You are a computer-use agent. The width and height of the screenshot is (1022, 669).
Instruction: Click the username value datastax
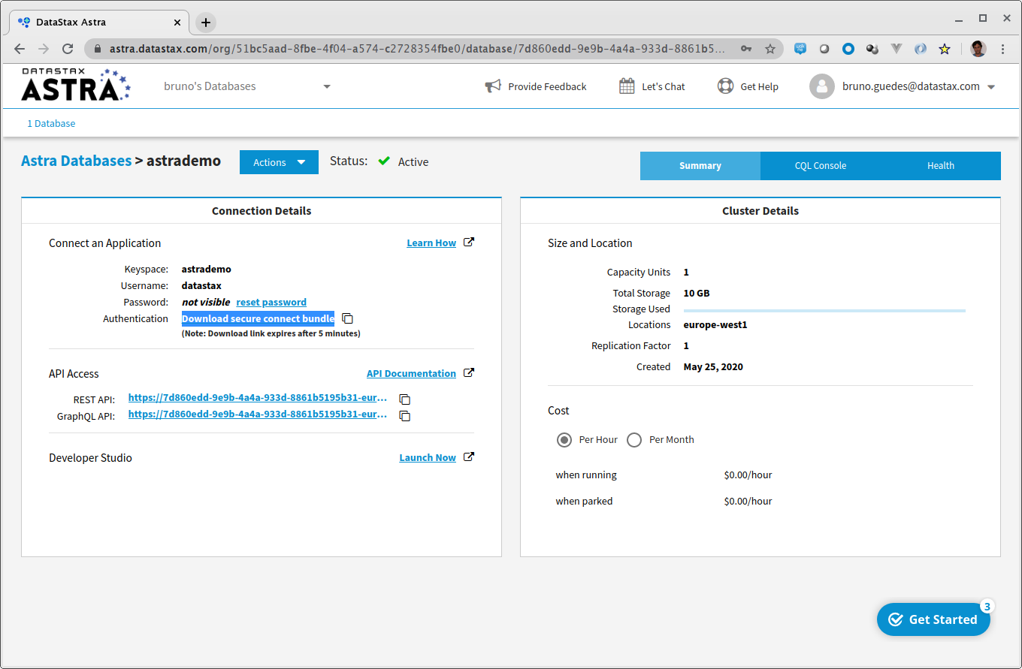click(x=201, y=285)
